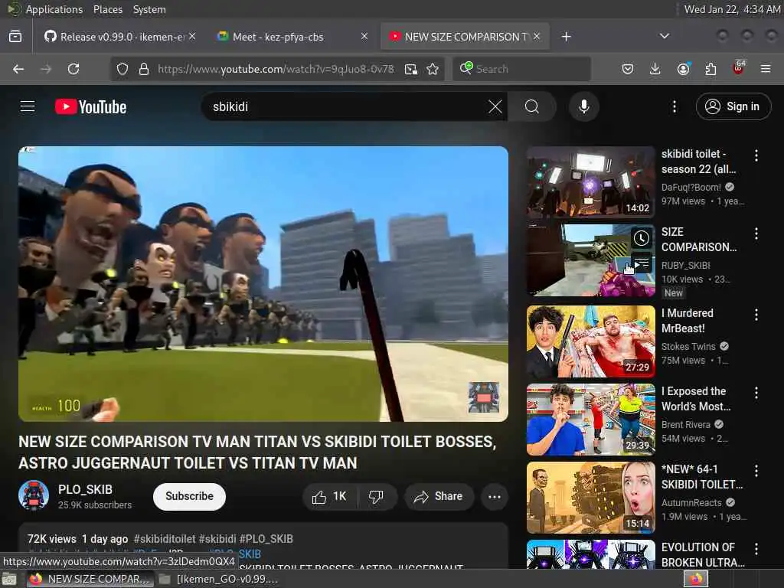Like the video with thumbs-up button

[330, 496]
